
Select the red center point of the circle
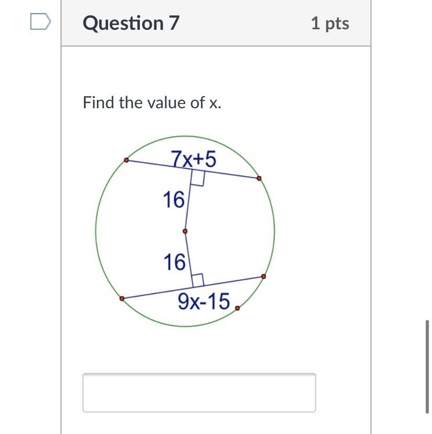click(x=185, y=231)
